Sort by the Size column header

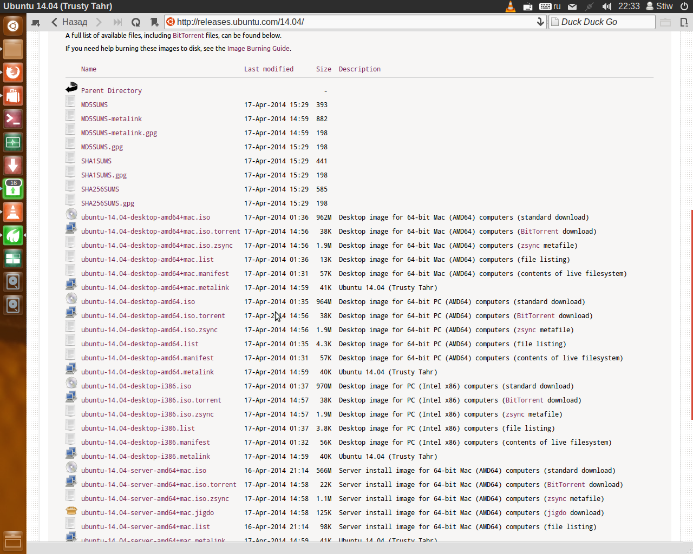[324, 69]
